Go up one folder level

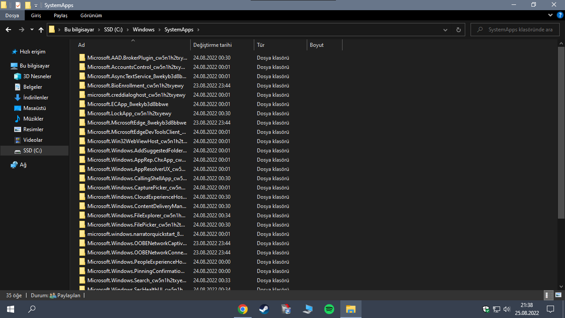pyautogui.click(x=41, y=30)
